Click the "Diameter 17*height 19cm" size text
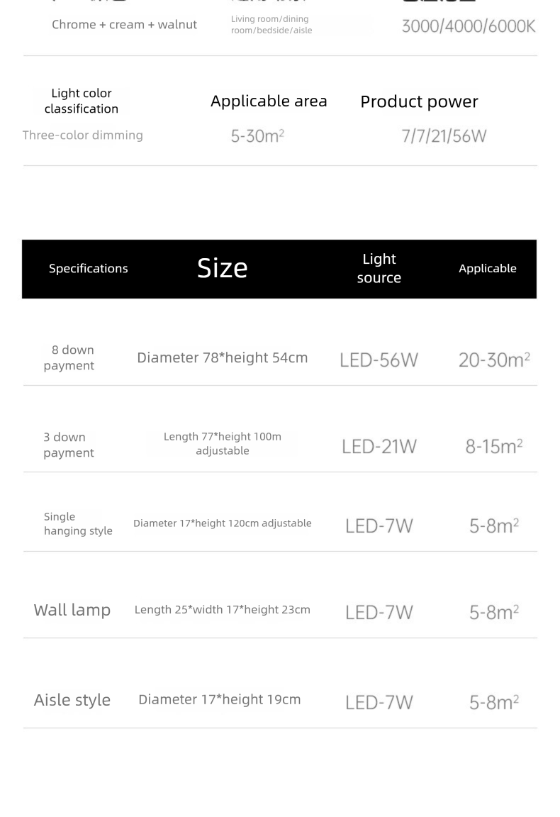 [x=220, y=699]
